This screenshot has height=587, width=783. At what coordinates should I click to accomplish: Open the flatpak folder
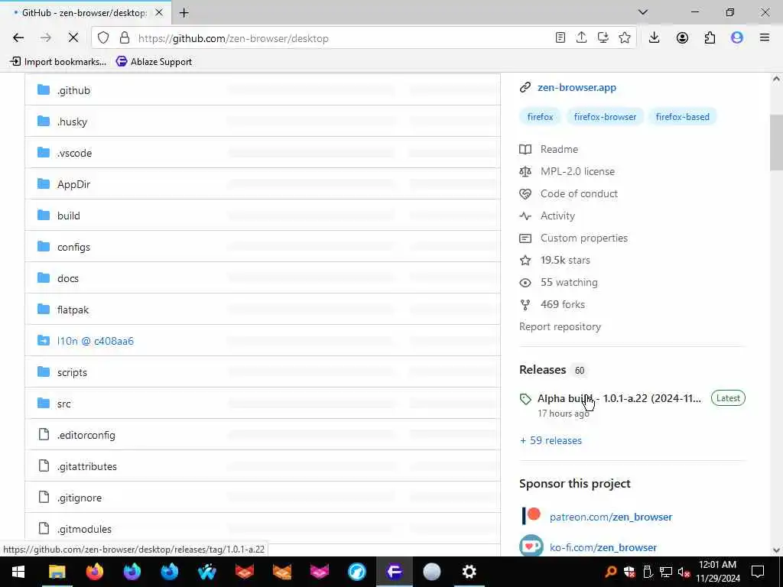click(x=73, y=310)
